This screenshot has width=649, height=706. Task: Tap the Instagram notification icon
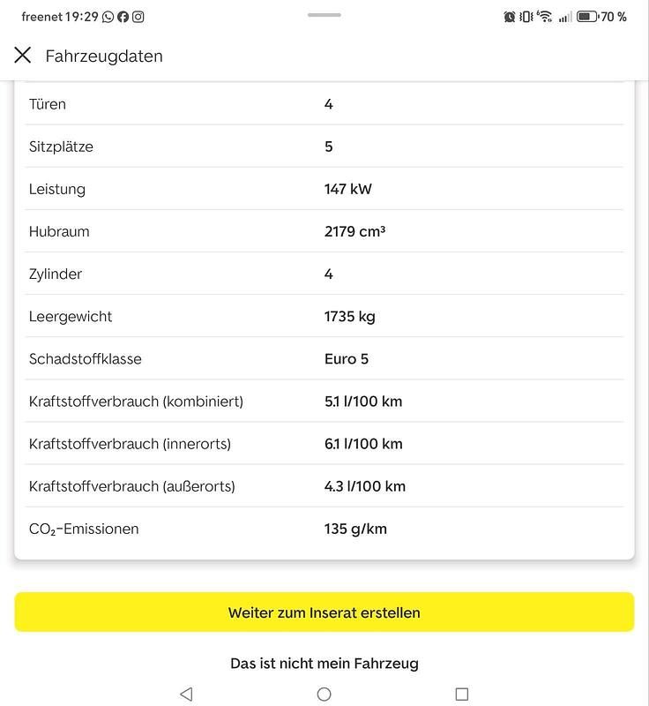138,17
